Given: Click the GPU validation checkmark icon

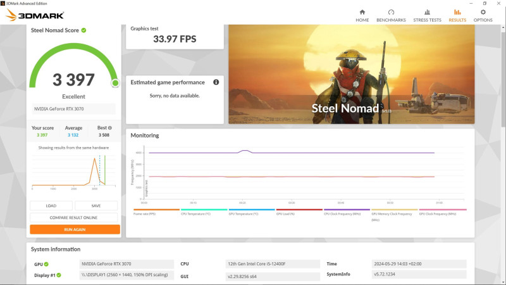Looking at the screenshot, I should pyautogui.click(x=46, y=264).
